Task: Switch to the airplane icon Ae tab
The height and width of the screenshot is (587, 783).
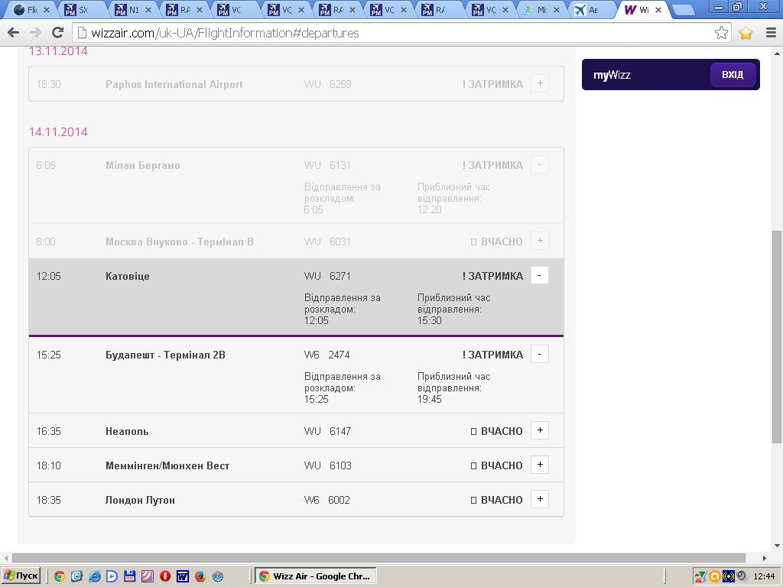Action: [590, 10]
